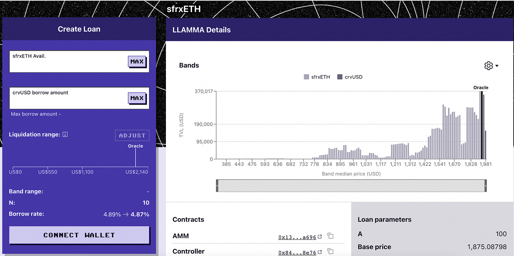Image resolution: width=514 pixels, height=256 pixels.
Task: Click the sfrxETH page title
Action: point(184,9)
